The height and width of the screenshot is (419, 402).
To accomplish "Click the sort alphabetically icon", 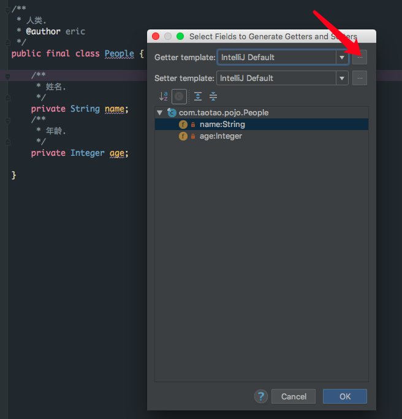I will click(163, 96).
